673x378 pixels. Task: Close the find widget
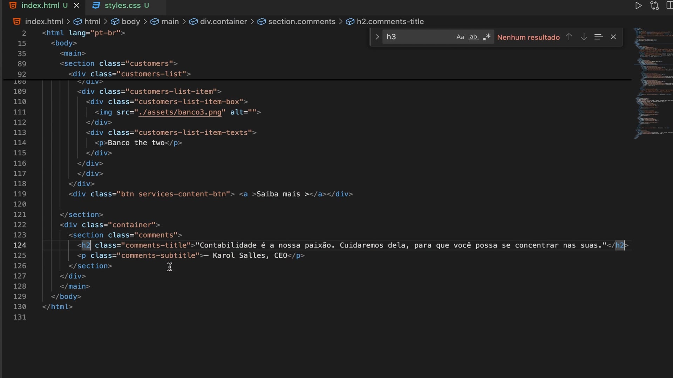(x=613, y=37)
